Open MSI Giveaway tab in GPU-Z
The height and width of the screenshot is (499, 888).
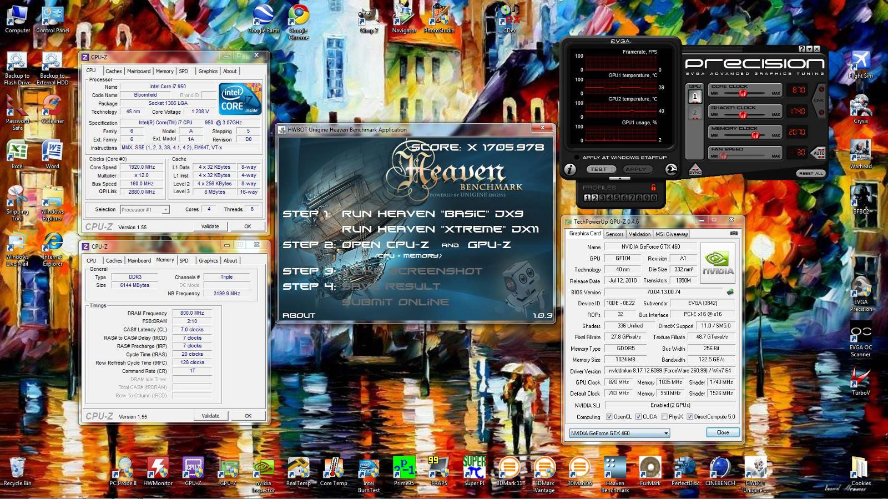(672, 234)
